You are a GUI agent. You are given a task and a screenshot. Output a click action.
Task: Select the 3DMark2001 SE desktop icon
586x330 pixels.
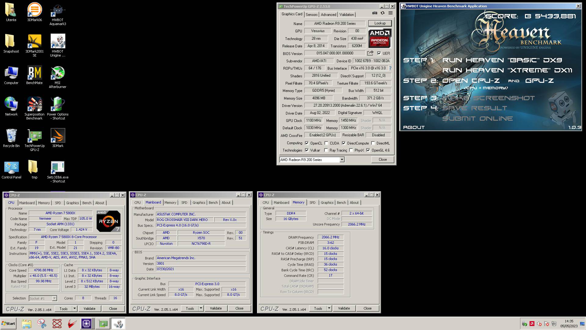pos(34,45)
